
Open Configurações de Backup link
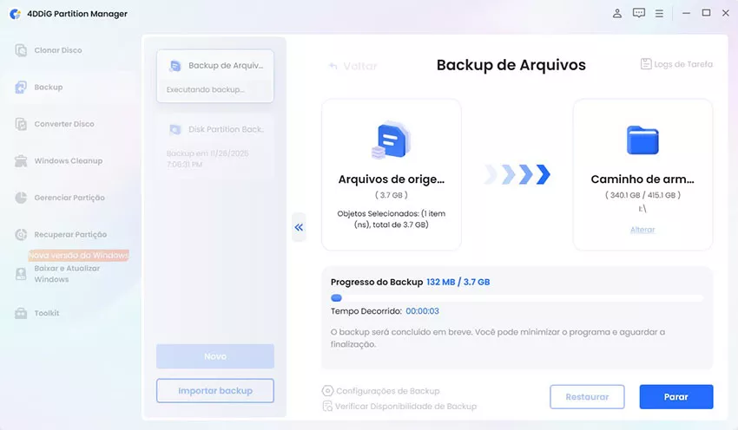[x=388, y=391]
